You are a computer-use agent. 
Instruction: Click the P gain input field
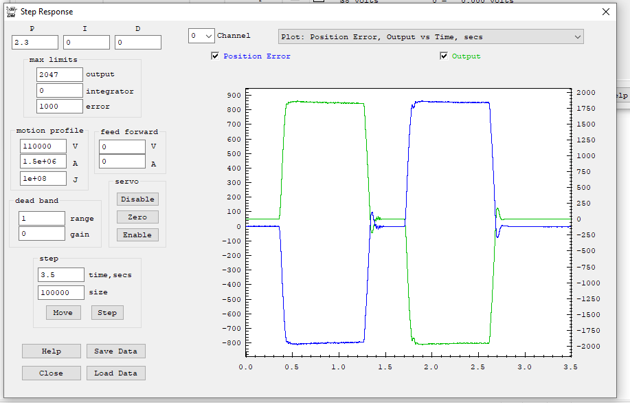click(35, 43)
